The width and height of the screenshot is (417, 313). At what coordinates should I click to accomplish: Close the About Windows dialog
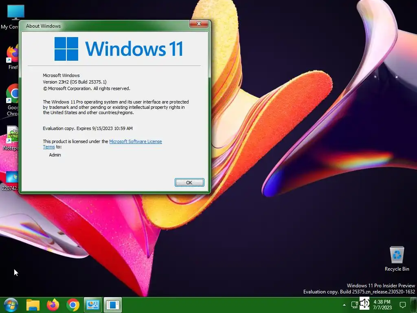point(199,24)
